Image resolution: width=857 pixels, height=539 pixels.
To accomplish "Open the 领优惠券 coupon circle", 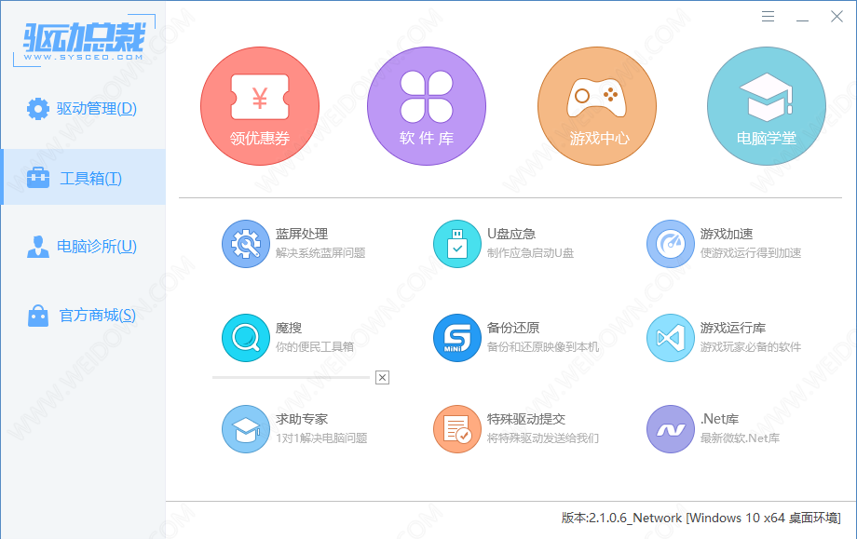I will click(260, 106).
